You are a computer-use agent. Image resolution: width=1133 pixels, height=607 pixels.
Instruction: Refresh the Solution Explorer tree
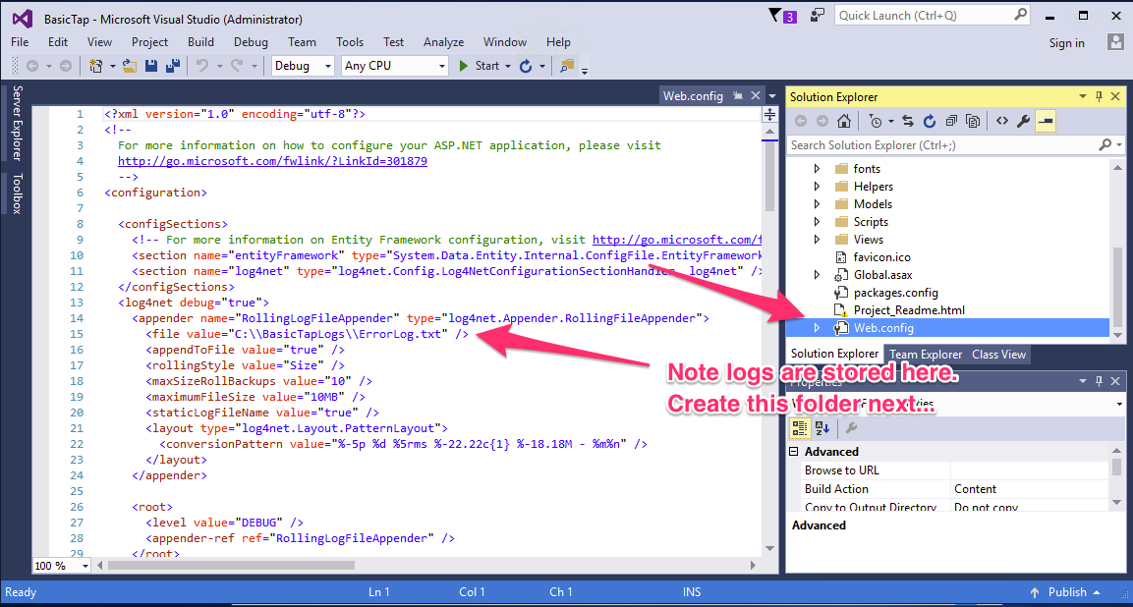930,121
